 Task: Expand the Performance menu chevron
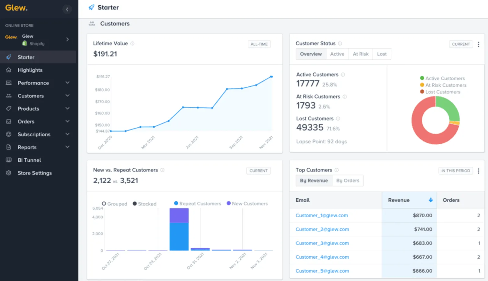pyautogui.click(x=67, y=83)
